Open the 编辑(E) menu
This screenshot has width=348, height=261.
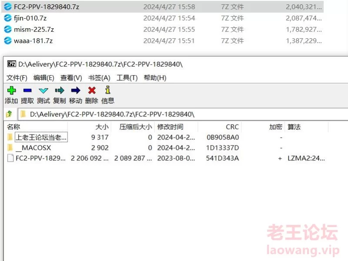click(44, 78)
